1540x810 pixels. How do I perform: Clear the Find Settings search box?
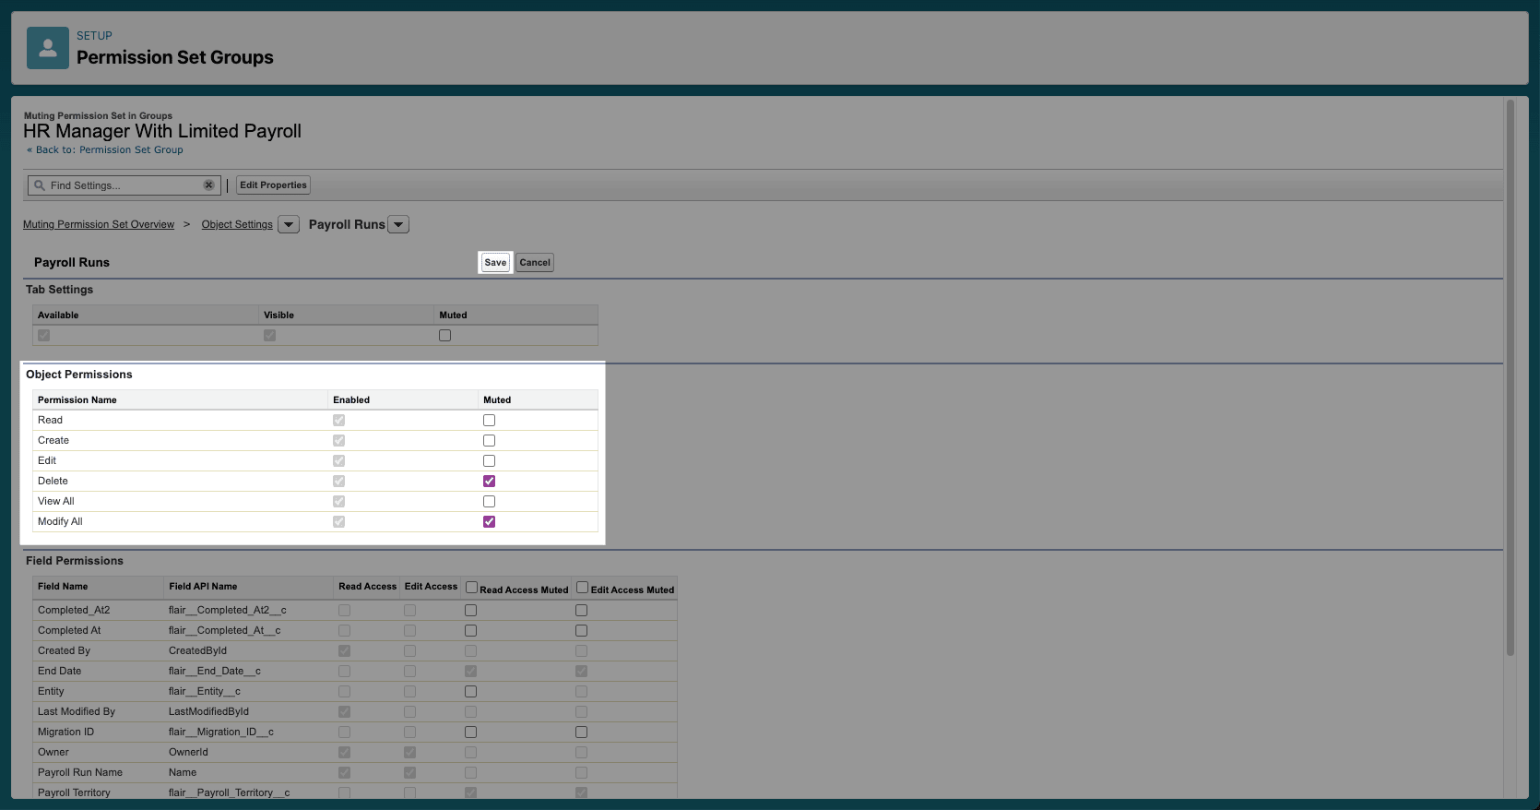[x=209, y=185]
